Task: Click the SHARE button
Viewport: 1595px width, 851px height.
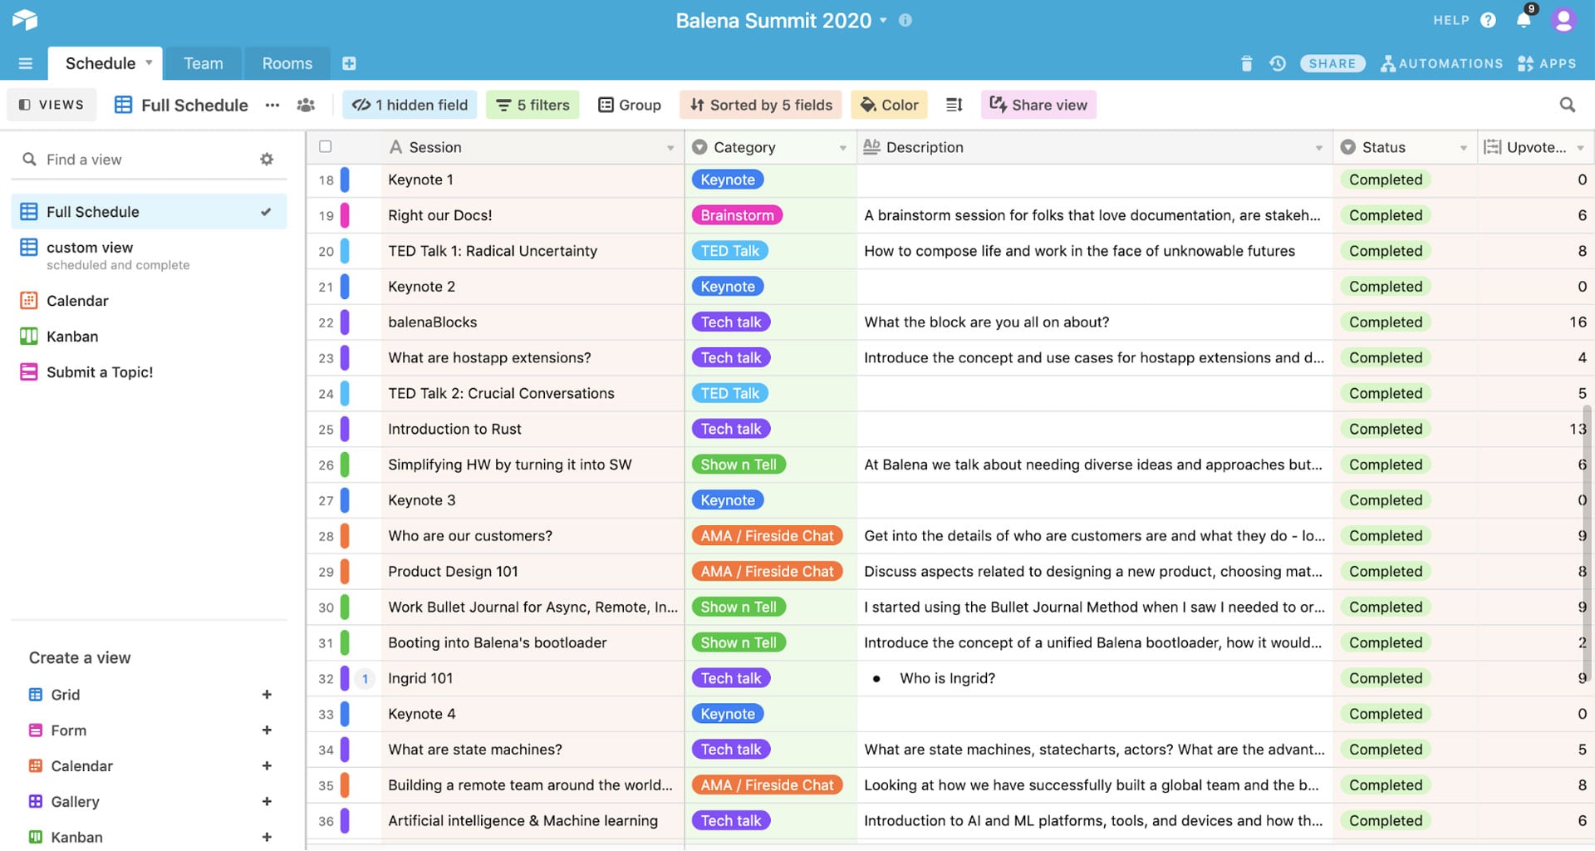Action: (1332, 63)
